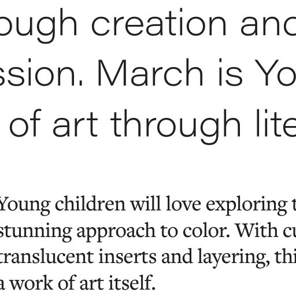Click the small word 'and' before 'layering,'
Screen dimensions: 296x296
(x=177, y=257)
